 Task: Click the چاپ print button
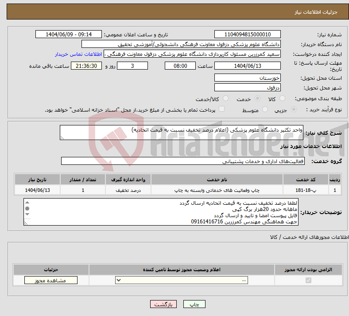(194, 304)
